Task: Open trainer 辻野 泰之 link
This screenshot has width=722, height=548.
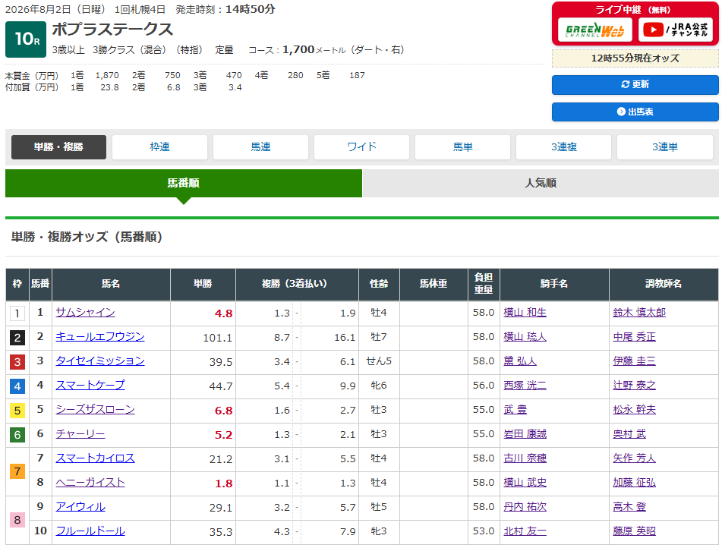Action: (x=634, y=385)
